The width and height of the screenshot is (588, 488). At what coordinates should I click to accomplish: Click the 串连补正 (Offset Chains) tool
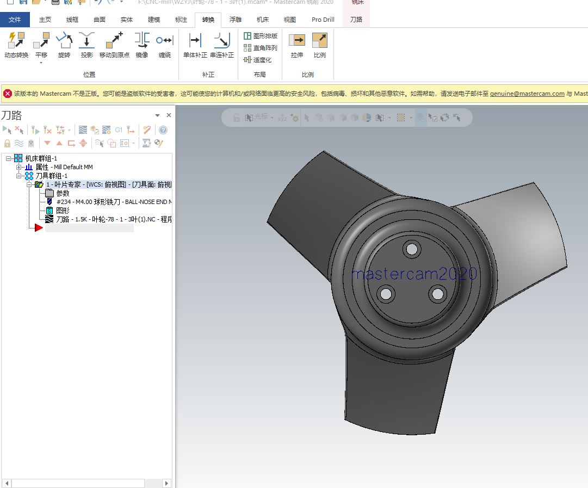[222, 45]
